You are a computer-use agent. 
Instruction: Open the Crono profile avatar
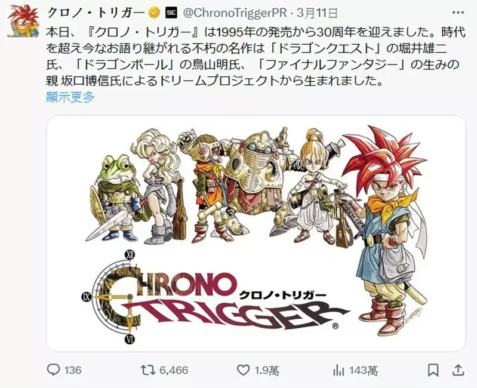coord(23,21)
